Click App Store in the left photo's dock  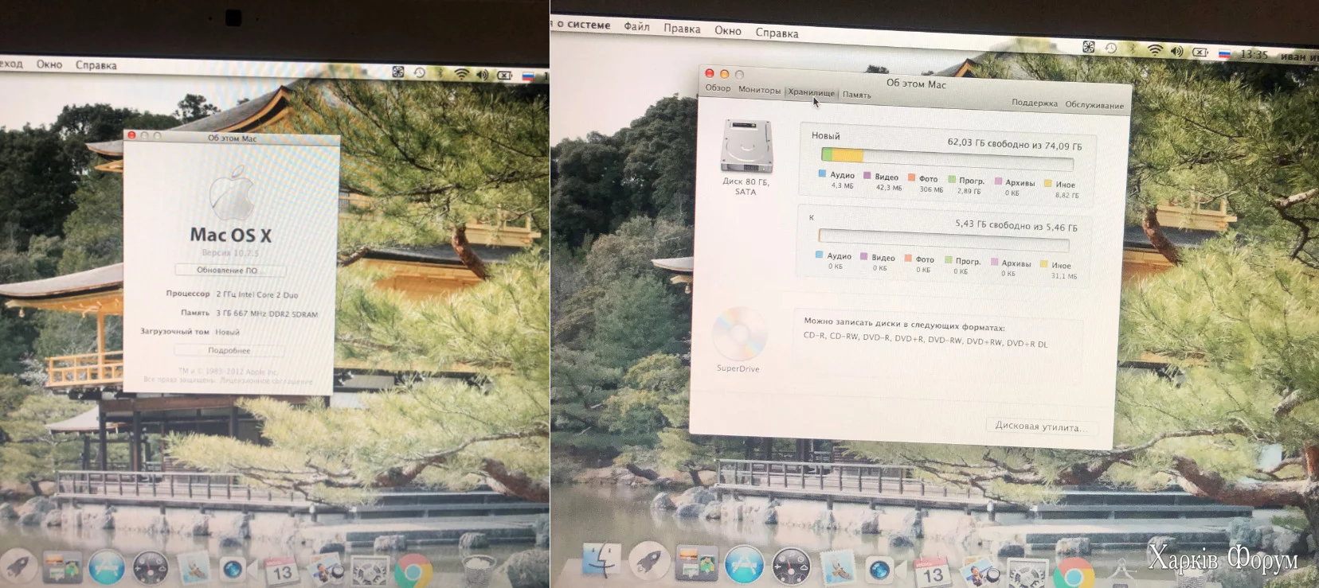tap(107, 567)
